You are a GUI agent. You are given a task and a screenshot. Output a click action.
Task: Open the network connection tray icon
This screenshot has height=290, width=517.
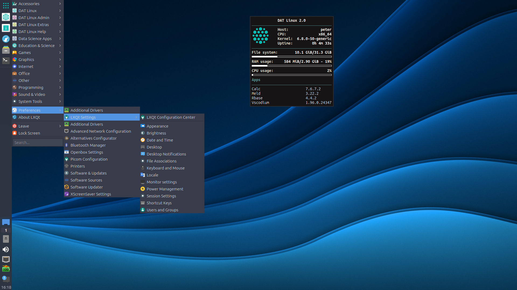coord(6,259)
